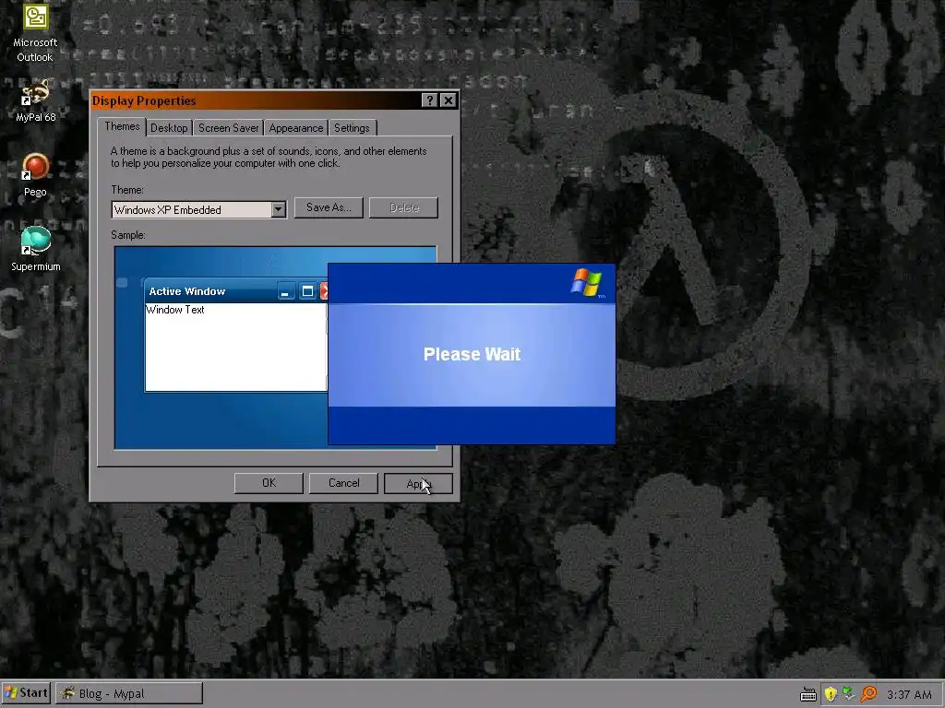The image size is (945, 708).
Task: Go to the Settings tab
Action: 352,127
